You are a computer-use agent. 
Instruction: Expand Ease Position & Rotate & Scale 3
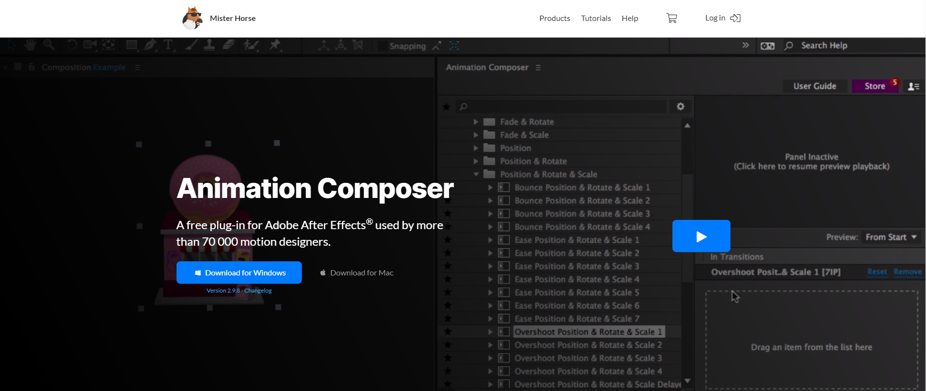coord(491,267)
